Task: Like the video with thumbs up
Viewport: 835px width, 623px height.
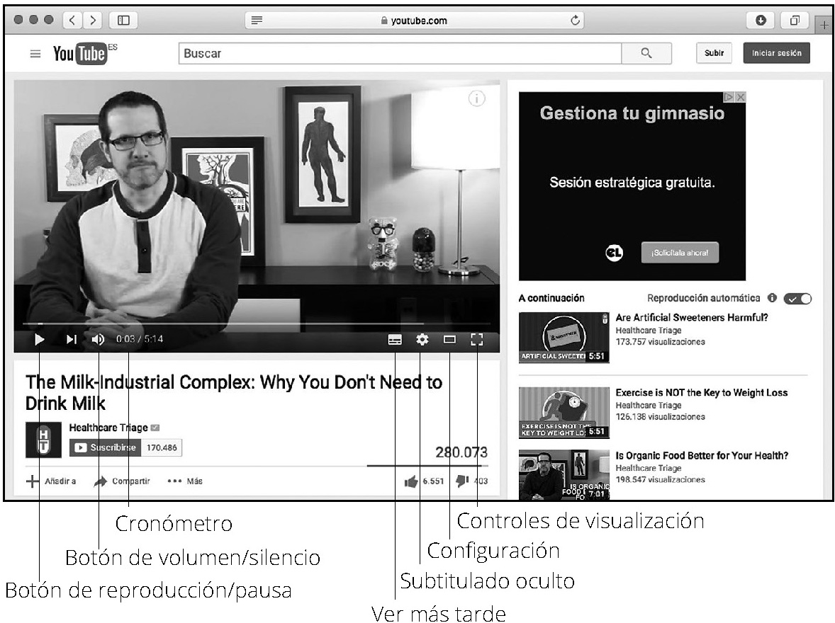Action: pos(411,481)
